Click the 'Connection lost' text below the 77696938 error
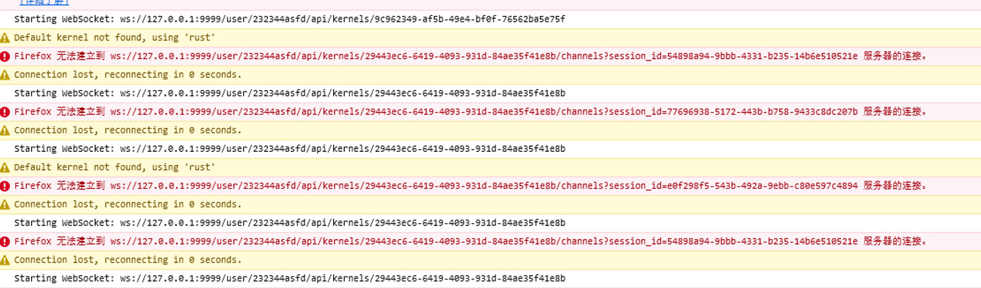Screen dimensions: 981x288 128,130
